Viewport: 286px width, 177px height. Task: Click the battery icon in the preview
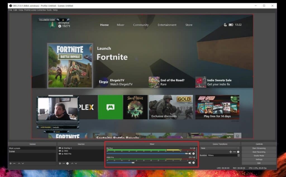(x=231, y=25)
